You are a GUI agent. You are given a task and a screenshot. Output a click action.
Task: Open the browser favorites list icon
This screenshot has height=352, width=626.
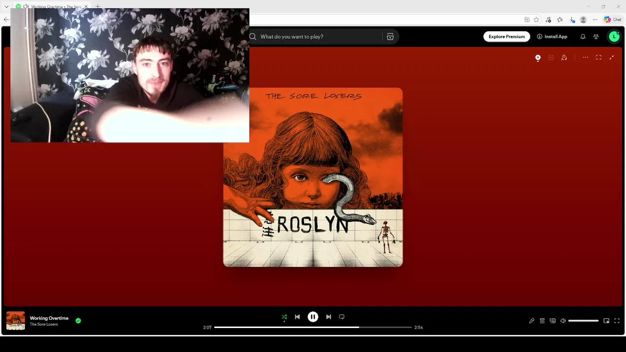coord(560,20)
